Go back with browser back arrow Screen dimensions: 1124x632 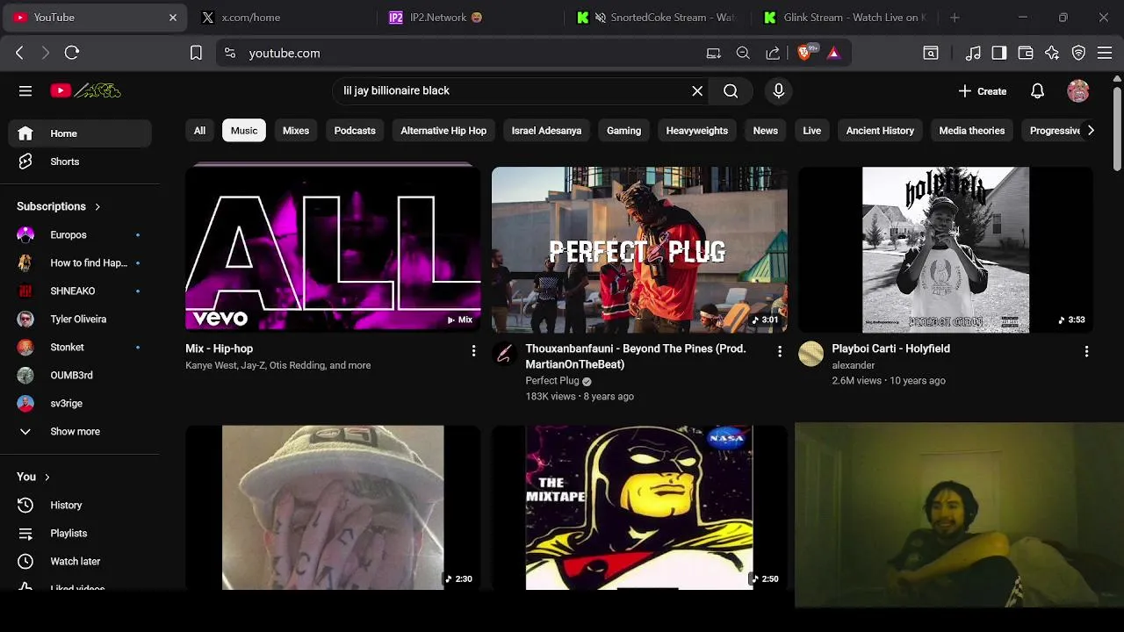[x=19, y=53]
